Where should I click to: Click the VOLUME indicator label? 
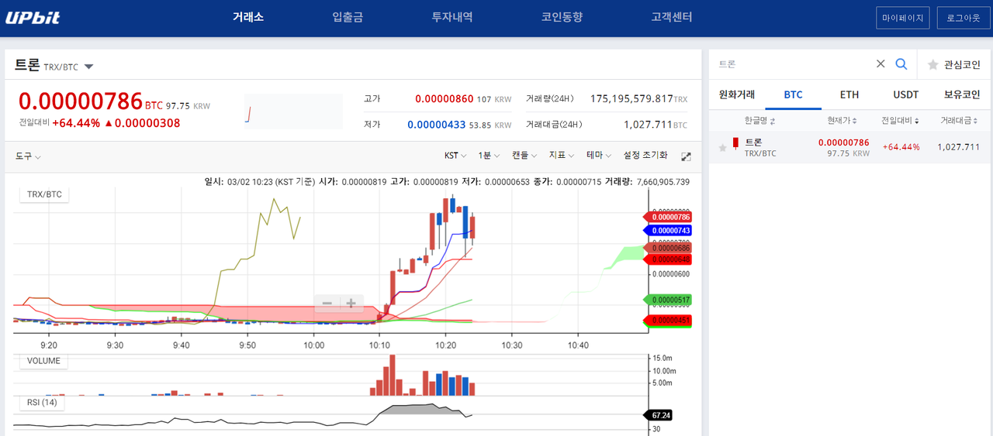(44, 361)
